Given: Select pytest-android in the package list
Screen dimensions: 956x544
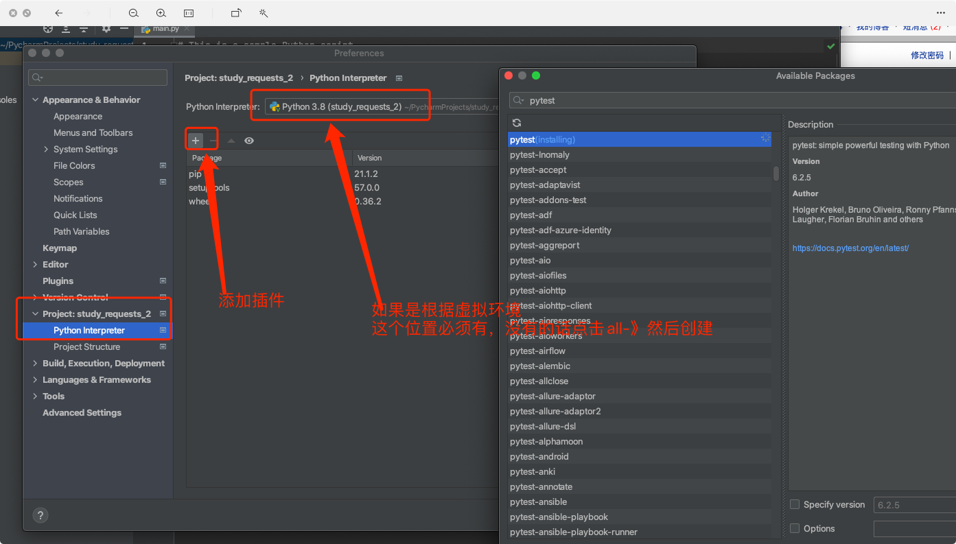Looking at the screenshot, I should coord(640,456).
